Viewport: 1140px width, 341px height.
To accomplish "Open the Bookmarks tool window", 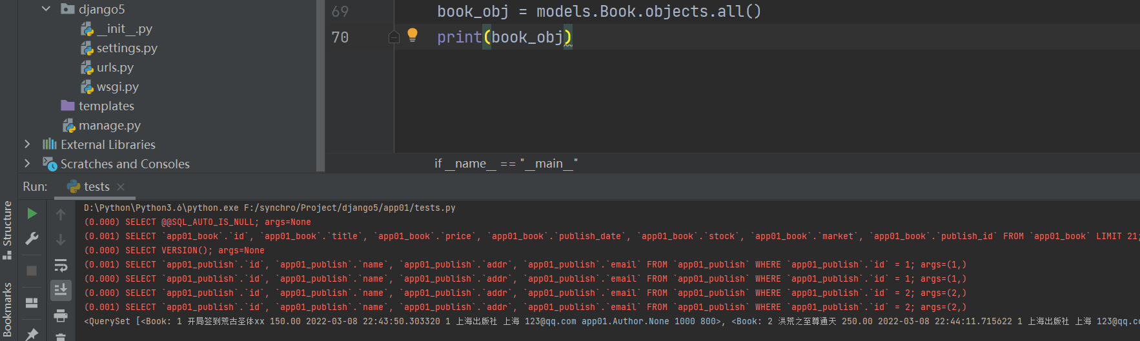I will [x=7, y=311].
